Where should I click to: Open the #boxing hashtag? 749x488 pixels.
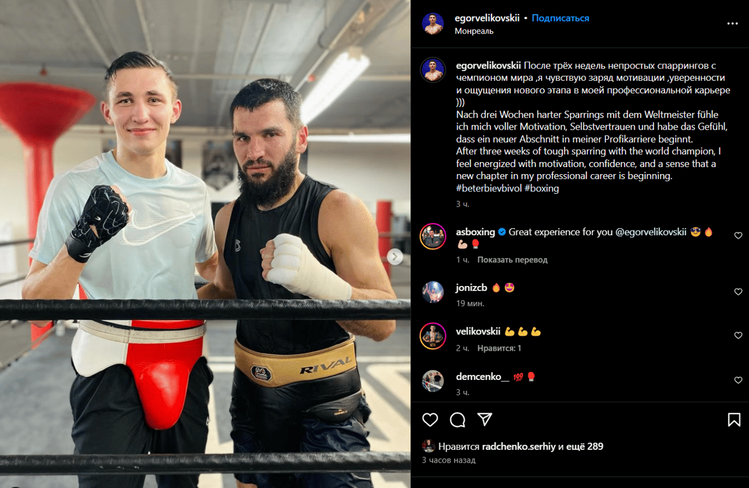[x=542, y=188]
